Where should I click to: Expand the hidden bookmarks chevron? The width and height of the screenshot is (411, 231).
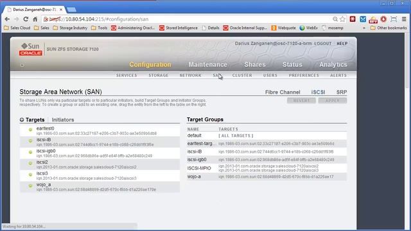pyautogui.click(x=364, y=28)
